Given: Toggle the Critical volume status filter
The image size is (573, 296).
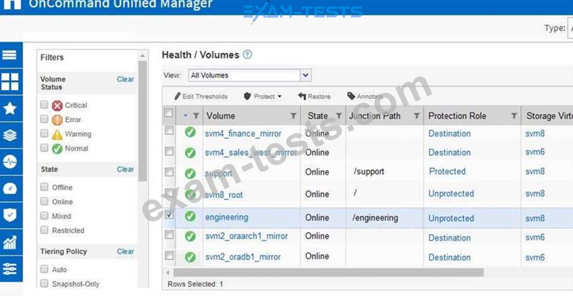Looking at the screenshot, I should pyautogui.click(x=44, y=105).
